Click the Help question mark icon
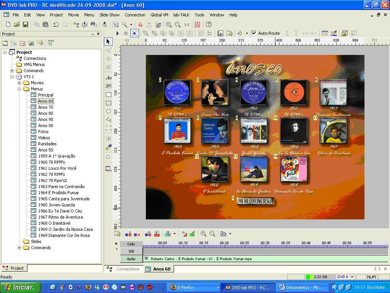Viewport: 390px width, 293px height. [208, 24]
